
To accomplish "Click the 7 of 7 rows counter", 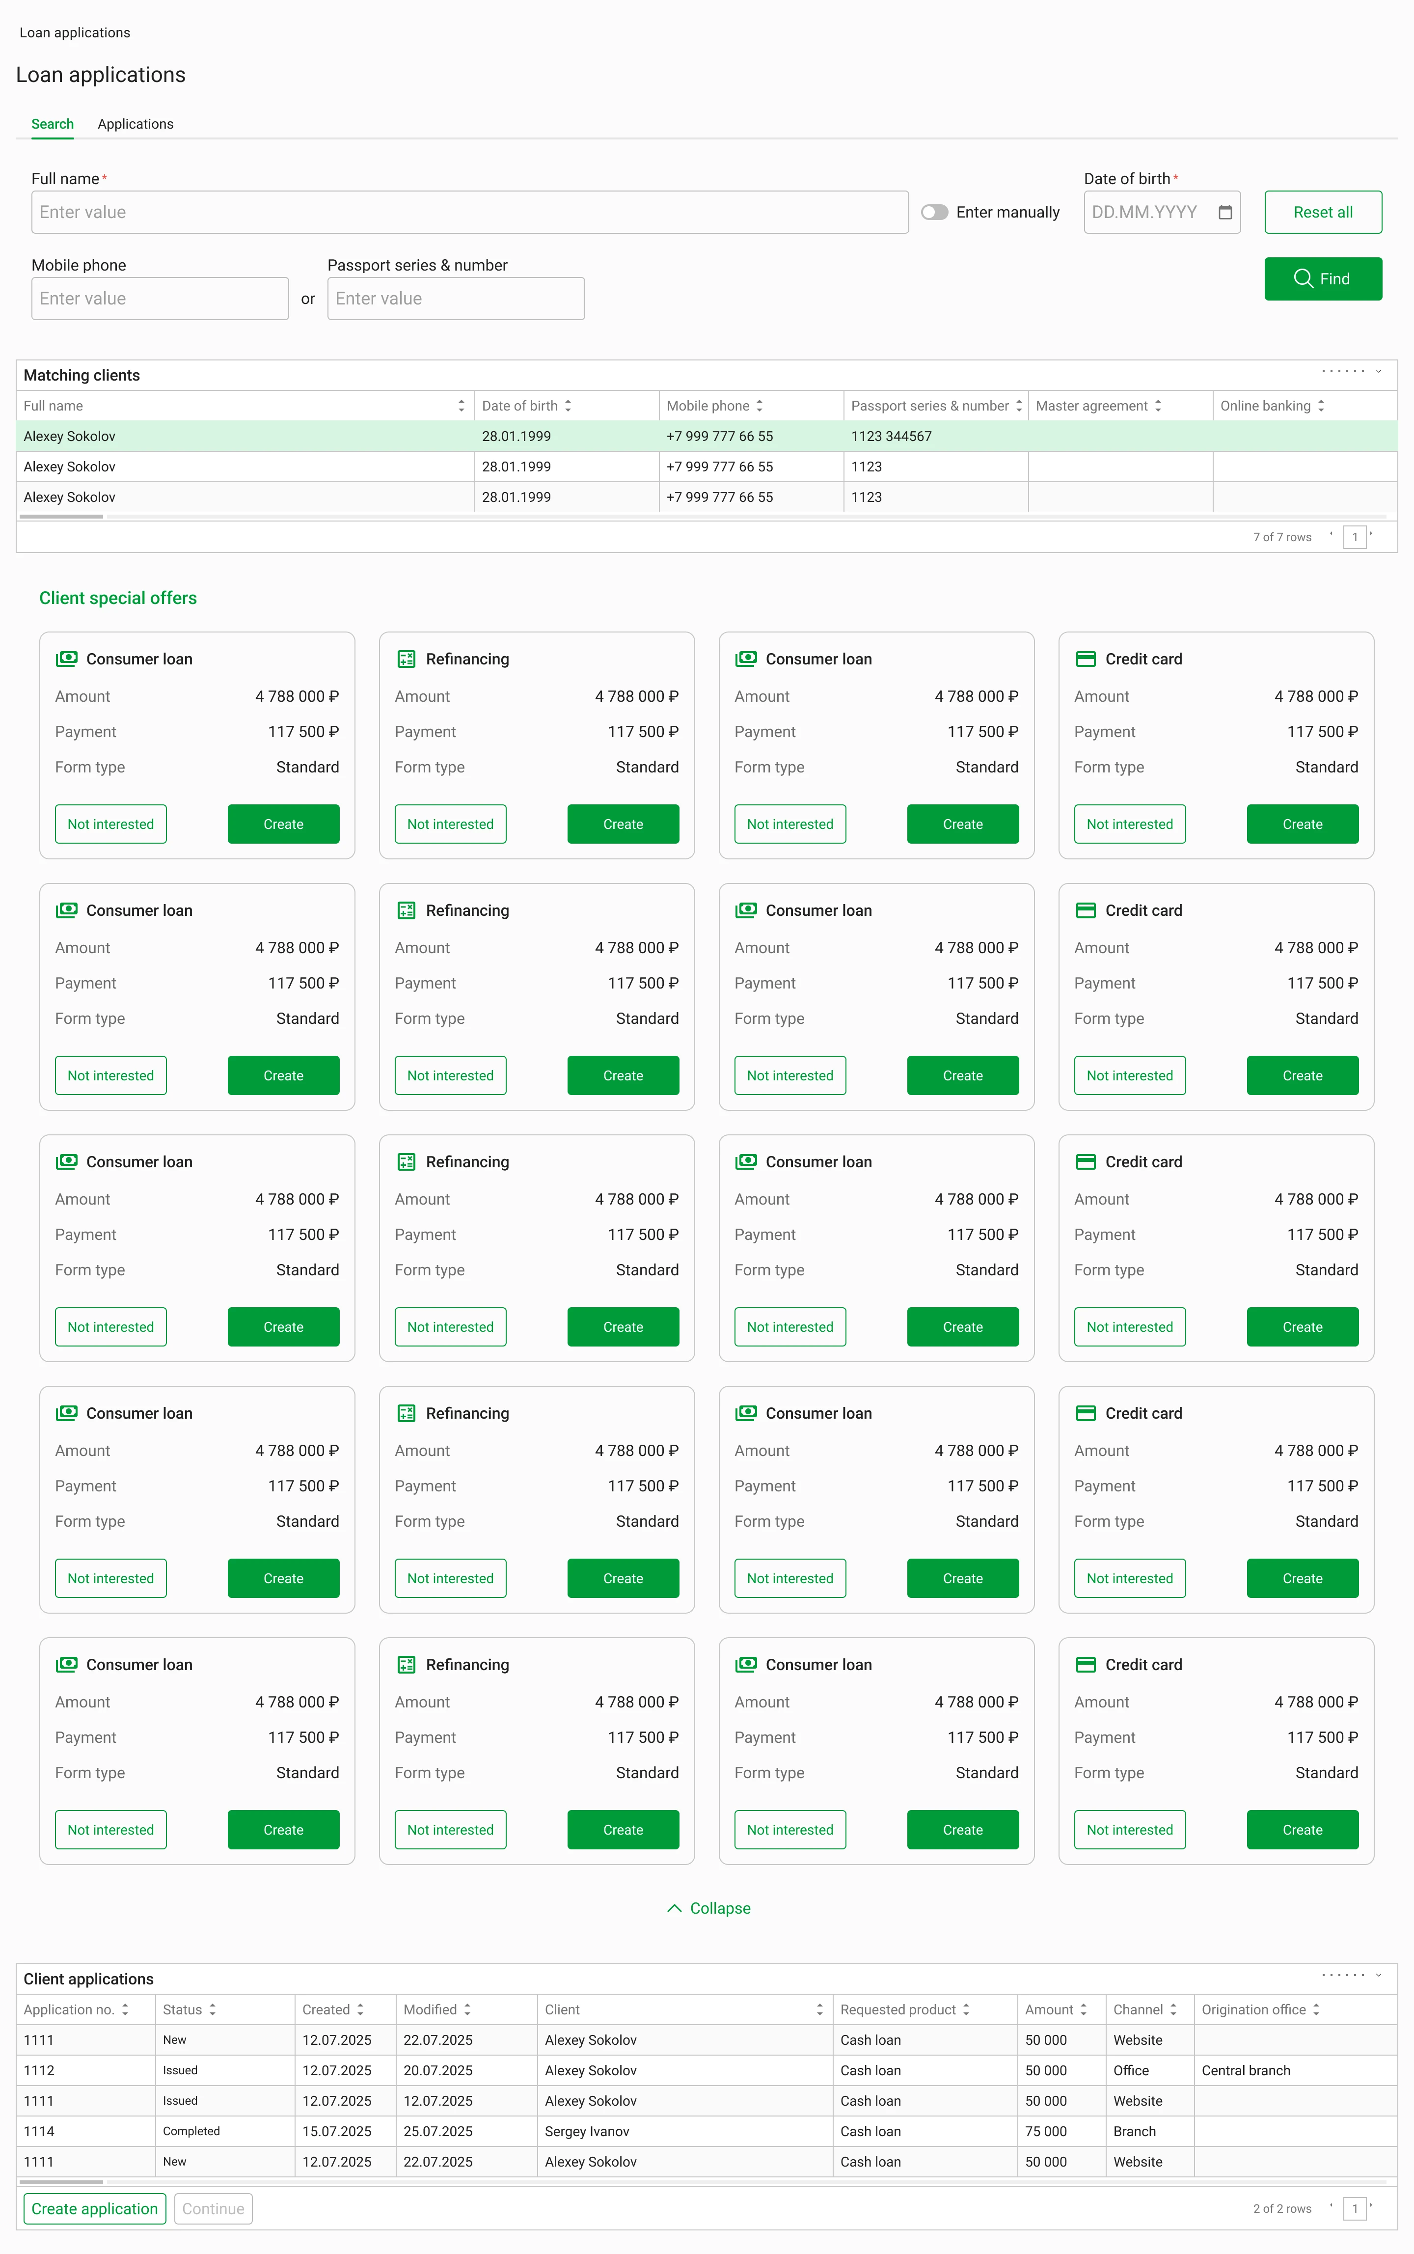I will pos(1281,537).
